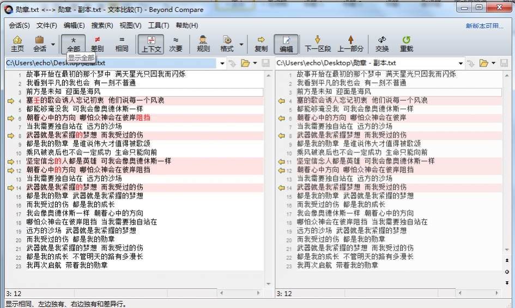Toggle the 差别 differences filter
The height and width of the screenshot is (308, 515).
[x=97, y=44]
